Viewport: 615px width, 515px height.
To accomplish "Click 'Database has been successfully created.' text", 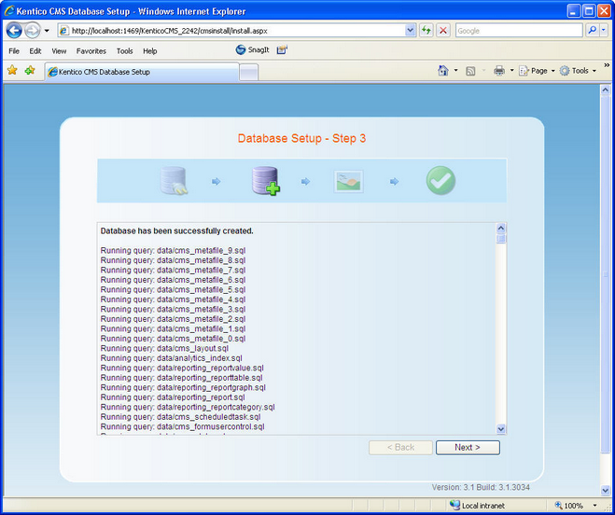I will 177,231.
